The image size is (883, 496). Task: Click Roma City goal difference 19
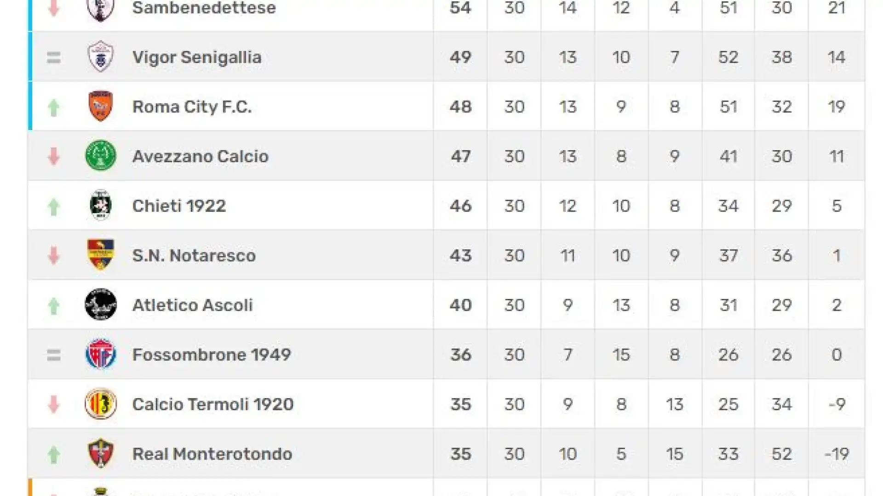pos(836,107)
